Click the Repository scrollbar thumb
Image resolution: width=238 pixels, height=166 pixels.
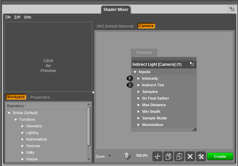click(89, 126)
